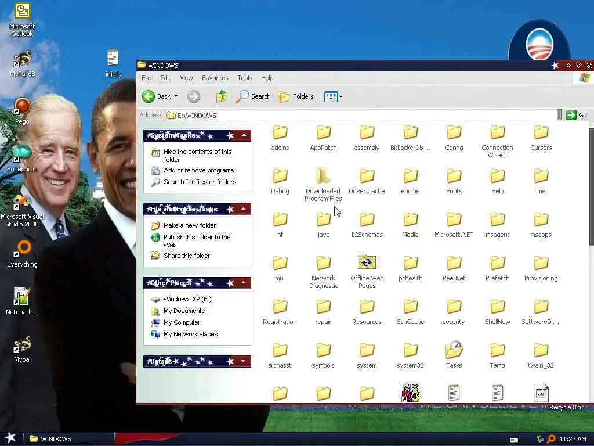Image resolution: width=594 pixels, height=446 pixels.
Task: Open the Pego desktop shortcut
Action: [x=22, y=111]
